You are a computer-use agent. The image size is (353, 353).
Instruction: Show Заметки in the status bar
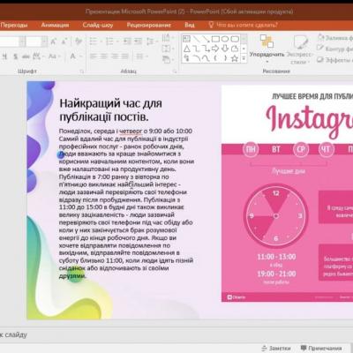[276, 349]
